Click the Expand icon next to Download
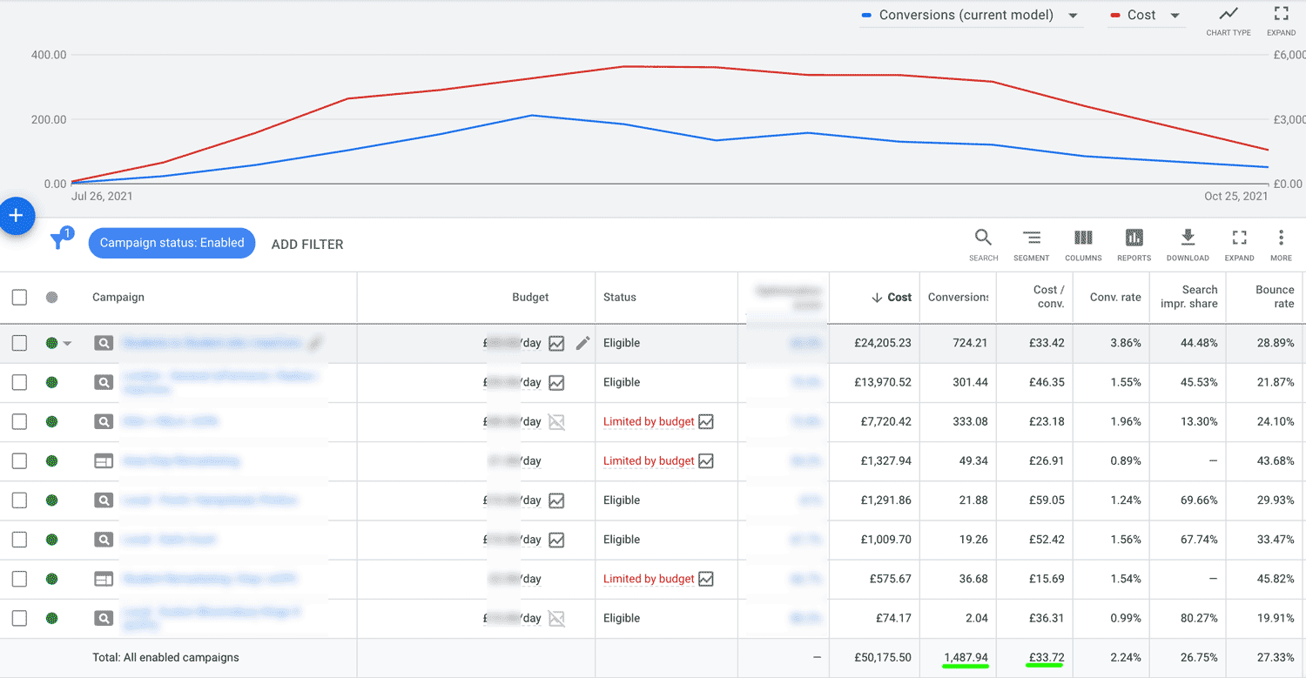The height and width of the screenshot is (678, 1306). click(x=1239, y=238)
